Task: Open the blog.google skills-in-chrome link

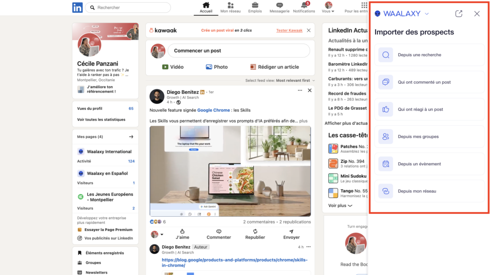Action: tap(234, 263)
